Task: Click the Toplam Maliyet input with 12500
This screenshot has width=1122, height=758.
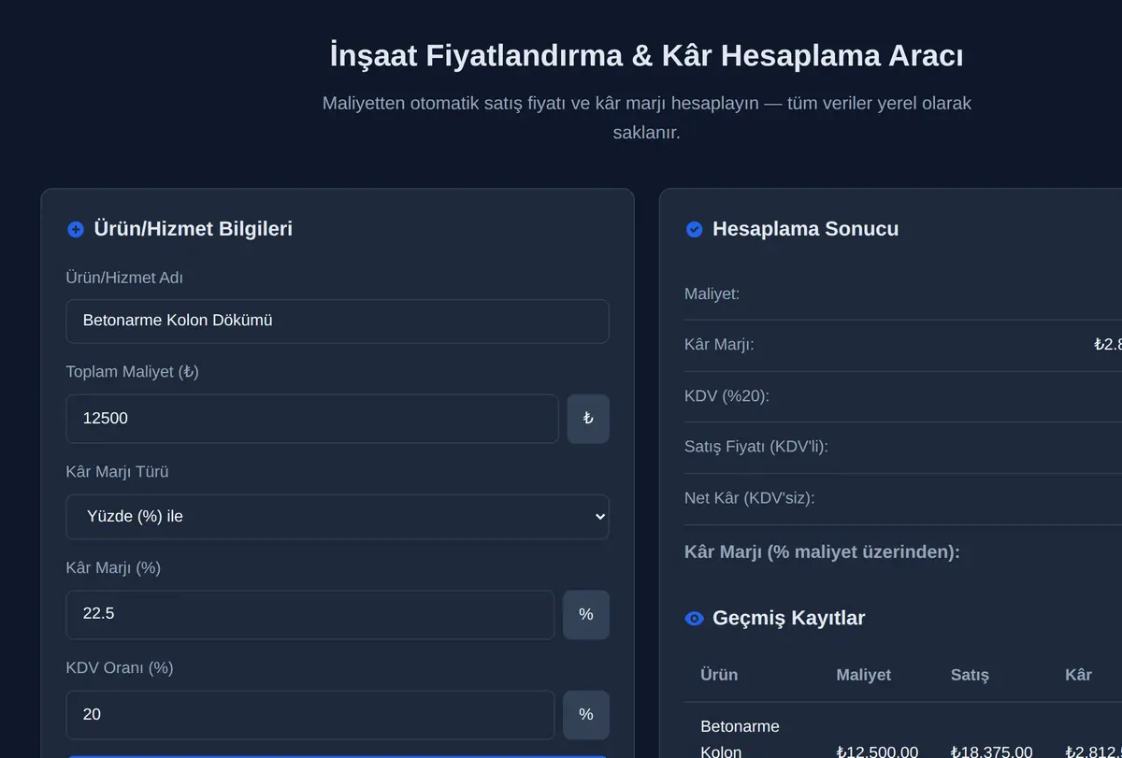Action: click(312, 419)
